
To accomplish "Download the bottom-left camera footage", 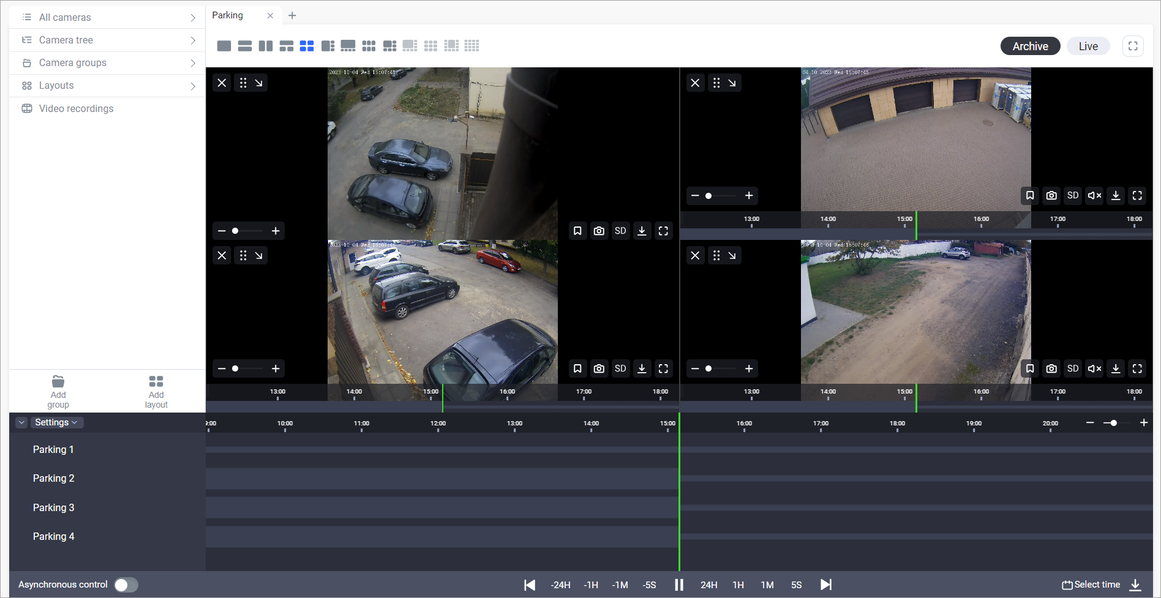I will [642, 368].
